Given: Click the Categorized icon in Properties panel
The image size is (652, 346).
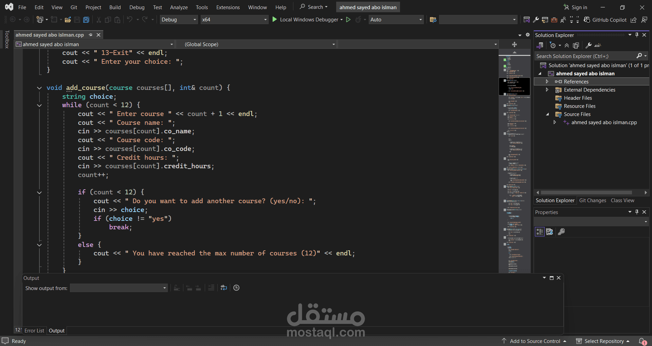Looking at the screenshot, I should coord(540,232).
